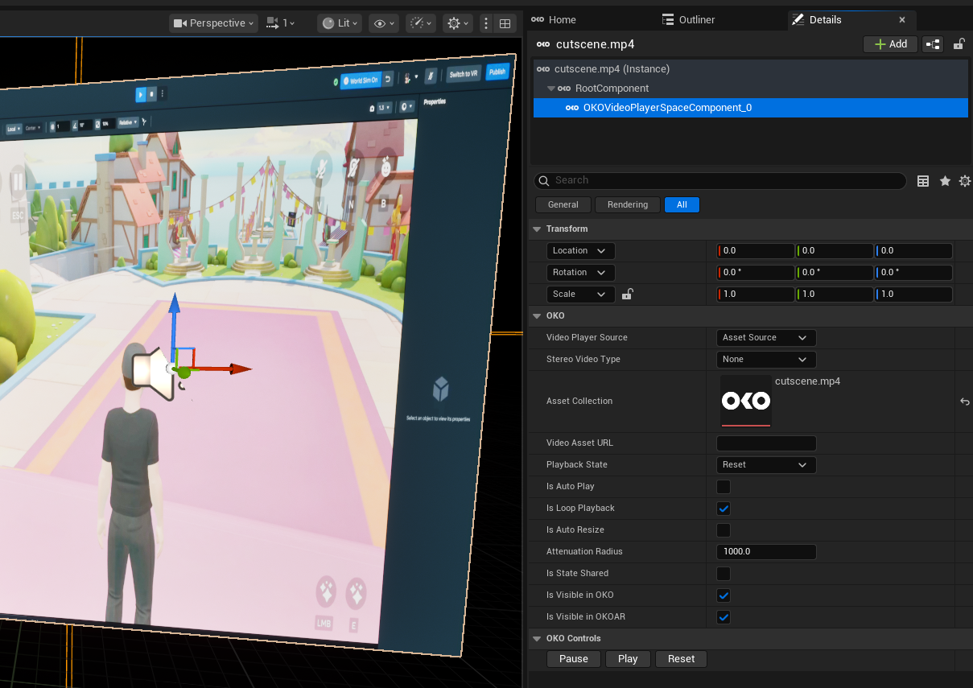The height and width of the screenshot is (688, 973).
Task: Open the performance scalability gauge dropdown
Action: [421, 23]
